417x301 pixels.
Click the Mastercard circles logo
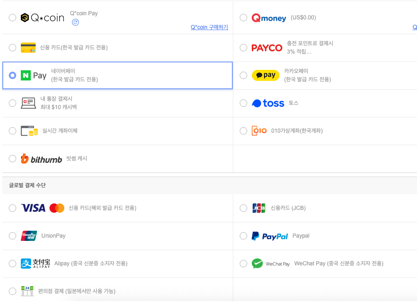(57, 208)
